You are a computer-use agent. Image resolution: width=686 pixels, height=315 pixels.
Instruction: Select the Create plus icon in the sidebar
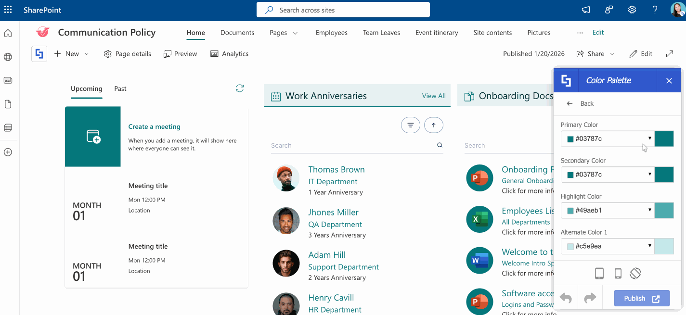click(x=8, y=152)
